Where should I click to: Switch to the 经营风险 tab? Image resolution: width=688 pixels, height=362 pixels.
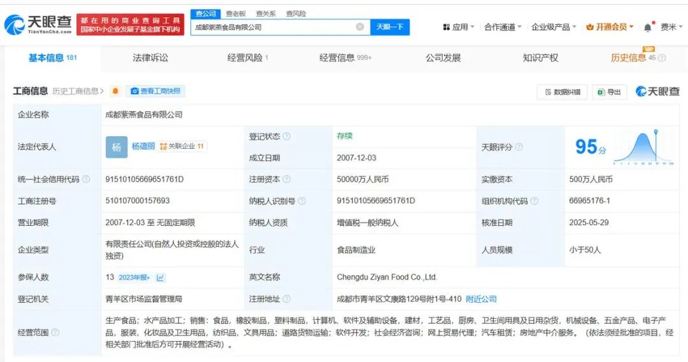(x=247, y=58)
